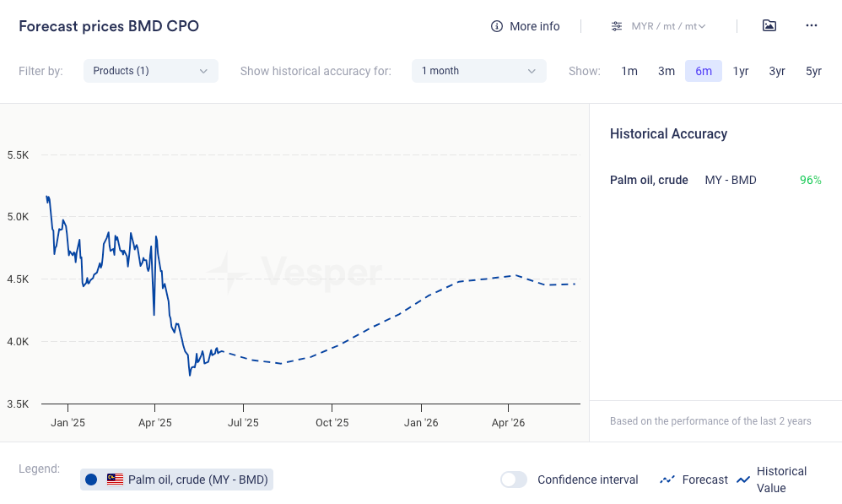842x504 pixels.
Task: Click the More info link
Action: point(534,26)
